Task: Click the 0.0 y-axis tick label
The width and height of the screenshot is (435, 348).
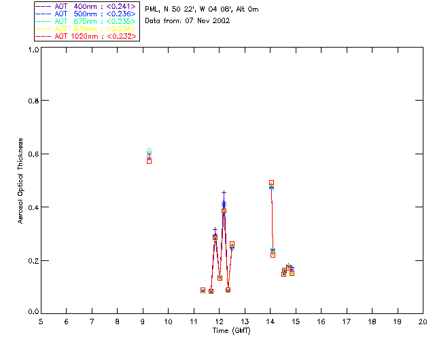Action: 33,312
